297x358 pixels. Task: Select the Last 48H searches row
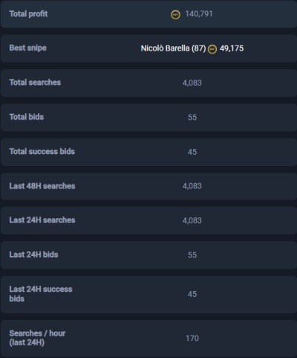pos(148,186)
